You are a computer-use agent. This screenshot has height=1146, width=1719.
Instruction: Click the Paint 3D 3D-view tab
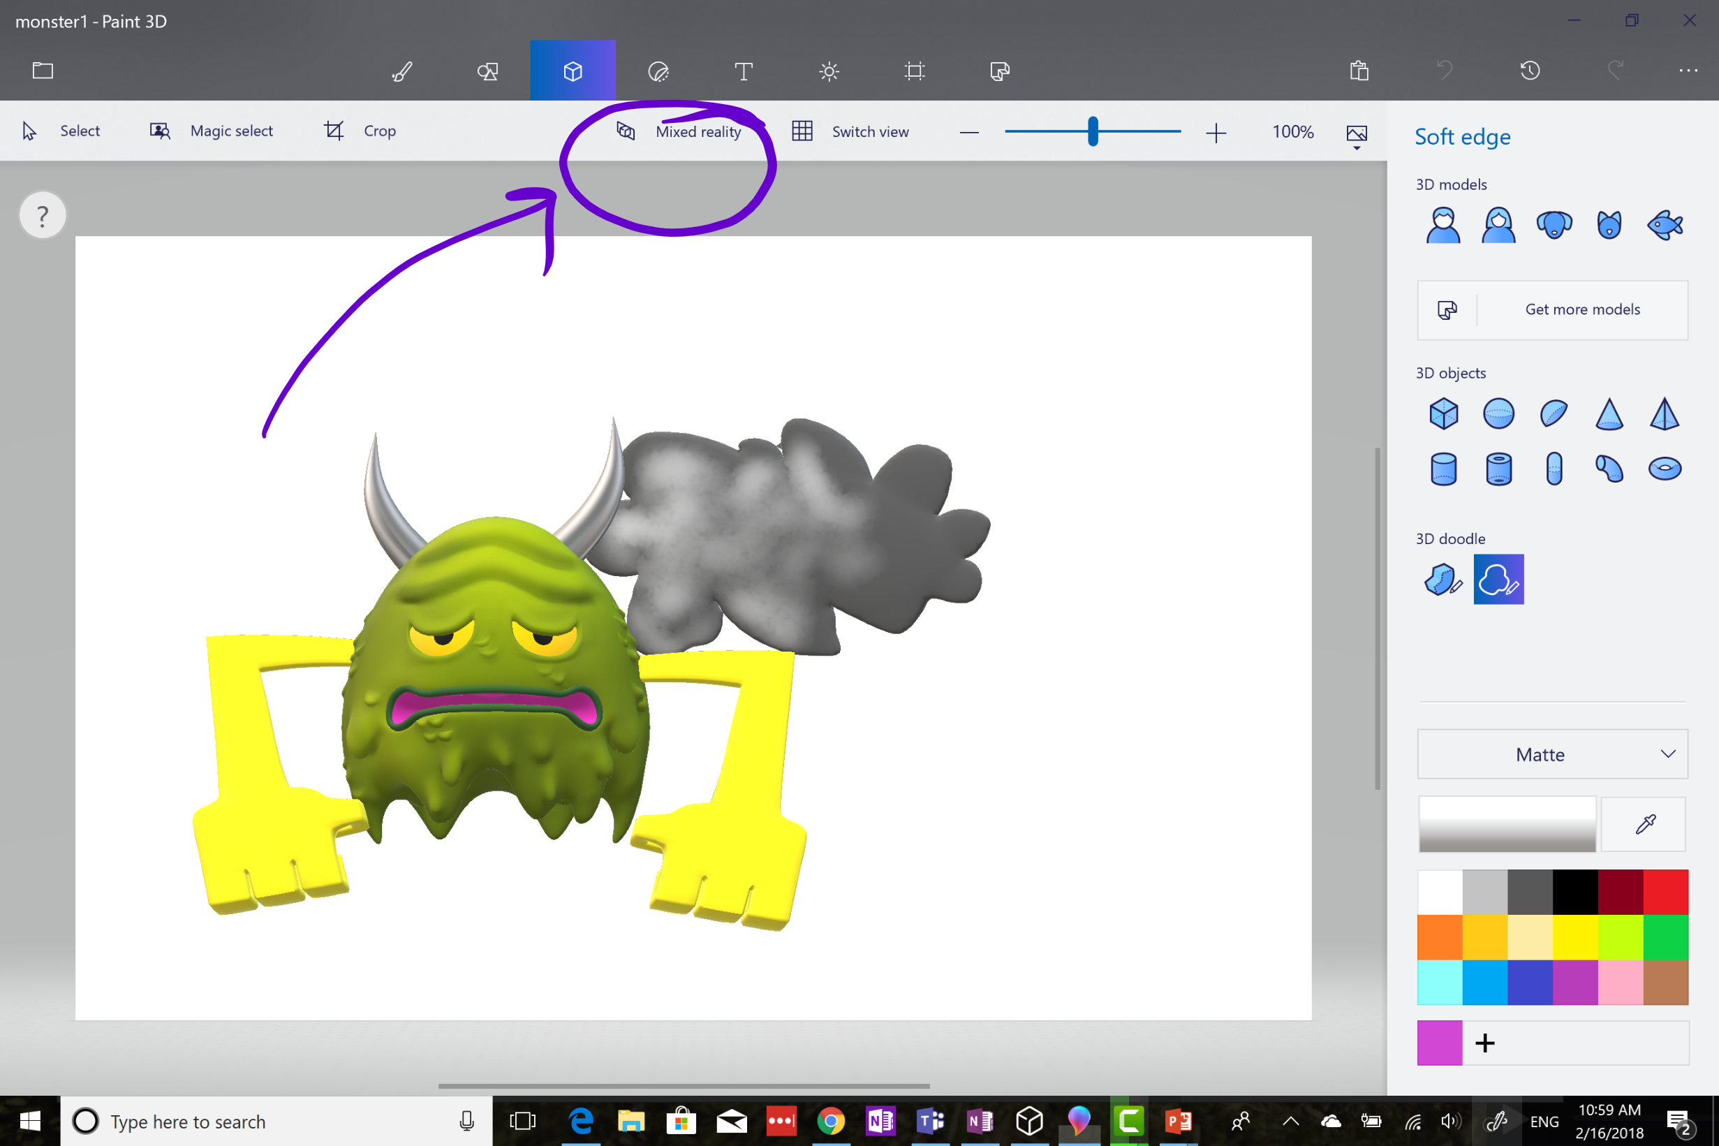pos(571,71)
